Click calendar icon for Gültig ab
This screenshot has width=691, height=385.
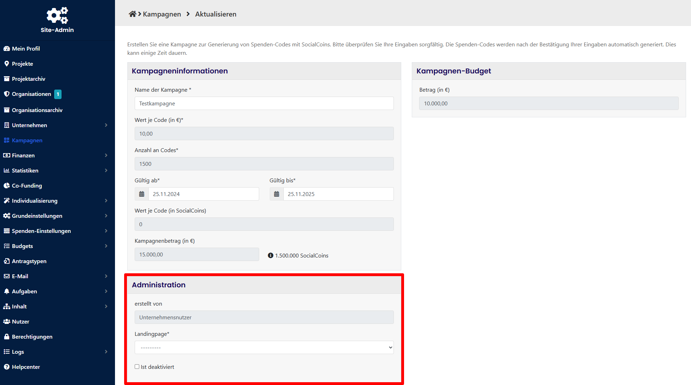click(x=142, y=194)
